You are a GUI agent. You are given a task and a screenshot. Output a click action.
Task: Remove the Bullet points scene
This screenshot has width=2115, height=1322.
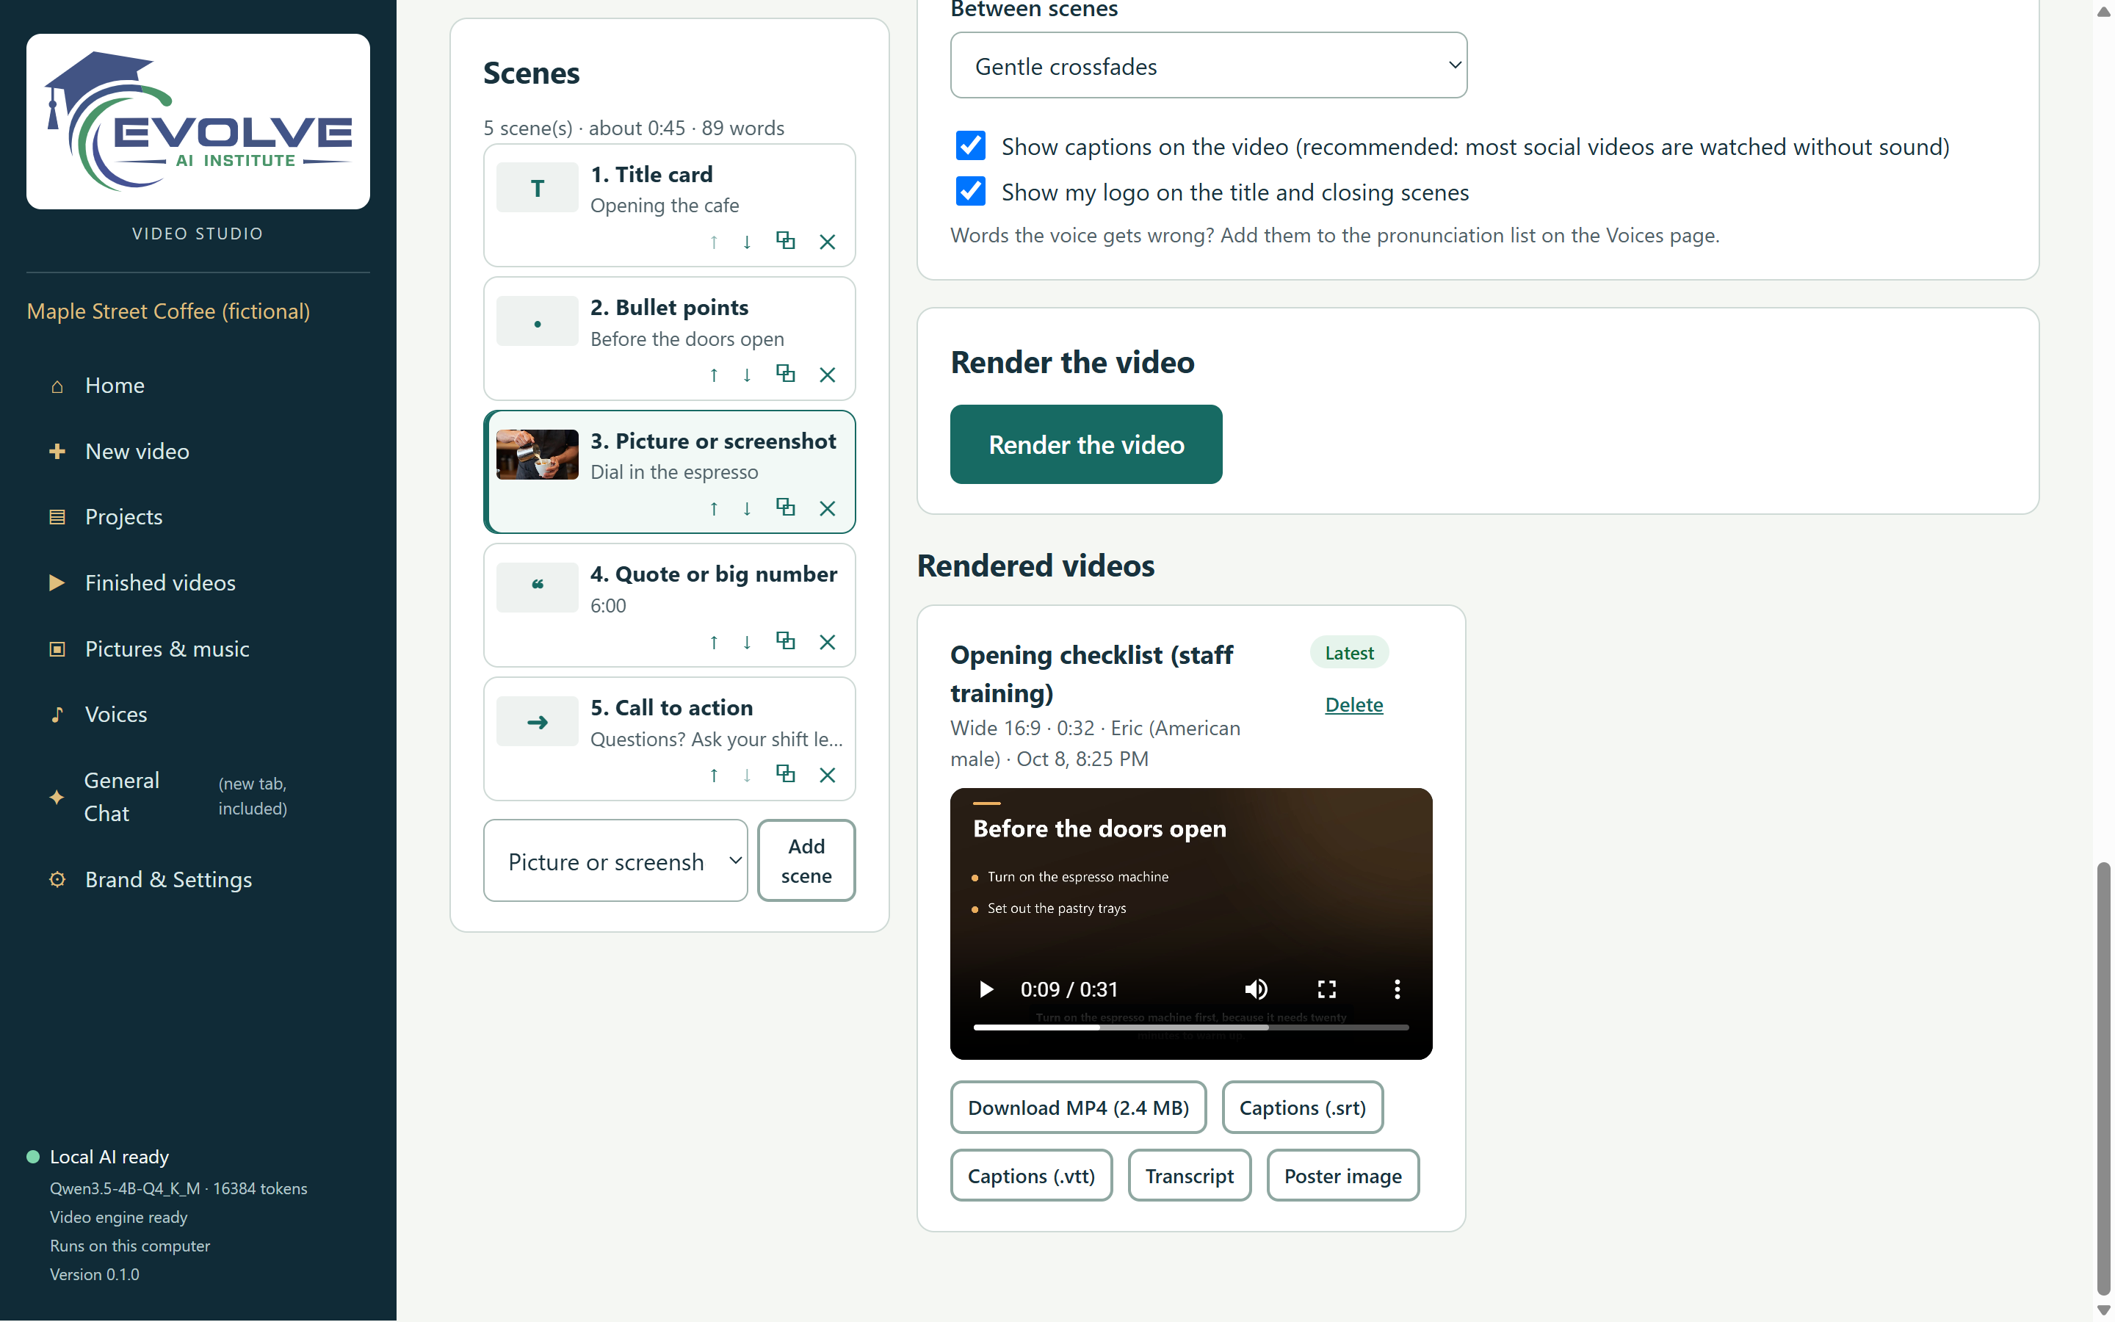[x=828, y=375]
